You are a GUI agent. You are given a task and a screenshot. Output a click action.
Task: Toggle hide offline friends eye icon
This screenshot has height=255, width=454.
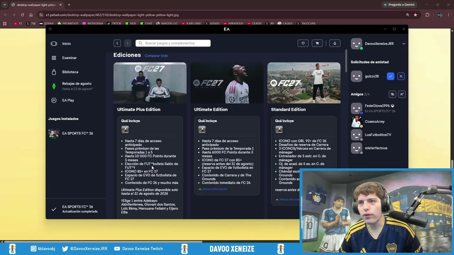point(392,94)
